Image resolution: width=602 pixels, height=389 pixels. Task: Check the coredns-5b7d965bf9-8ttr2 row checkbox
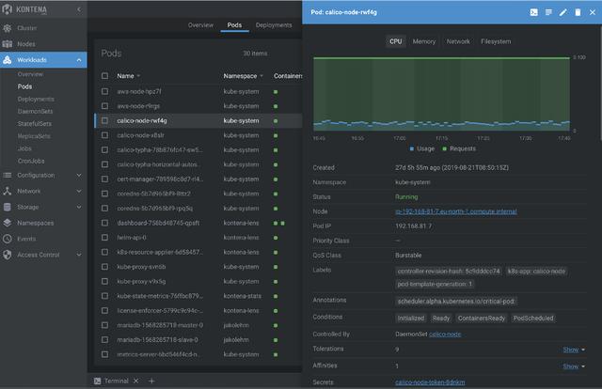click(105, 194)
